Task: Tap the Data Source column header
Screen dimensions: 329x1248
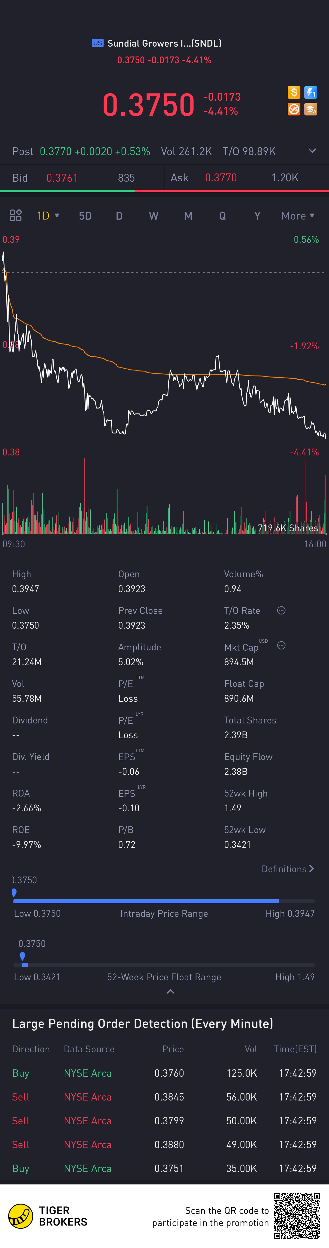Action: coord(89,1049)
